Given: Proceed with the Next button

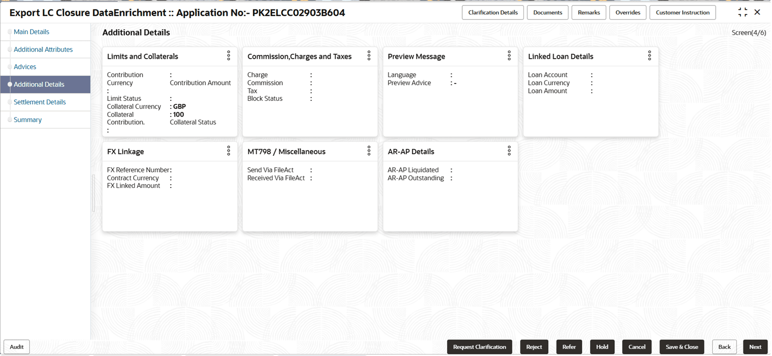Looking at the screenshot, I should (x=755, y=347).
